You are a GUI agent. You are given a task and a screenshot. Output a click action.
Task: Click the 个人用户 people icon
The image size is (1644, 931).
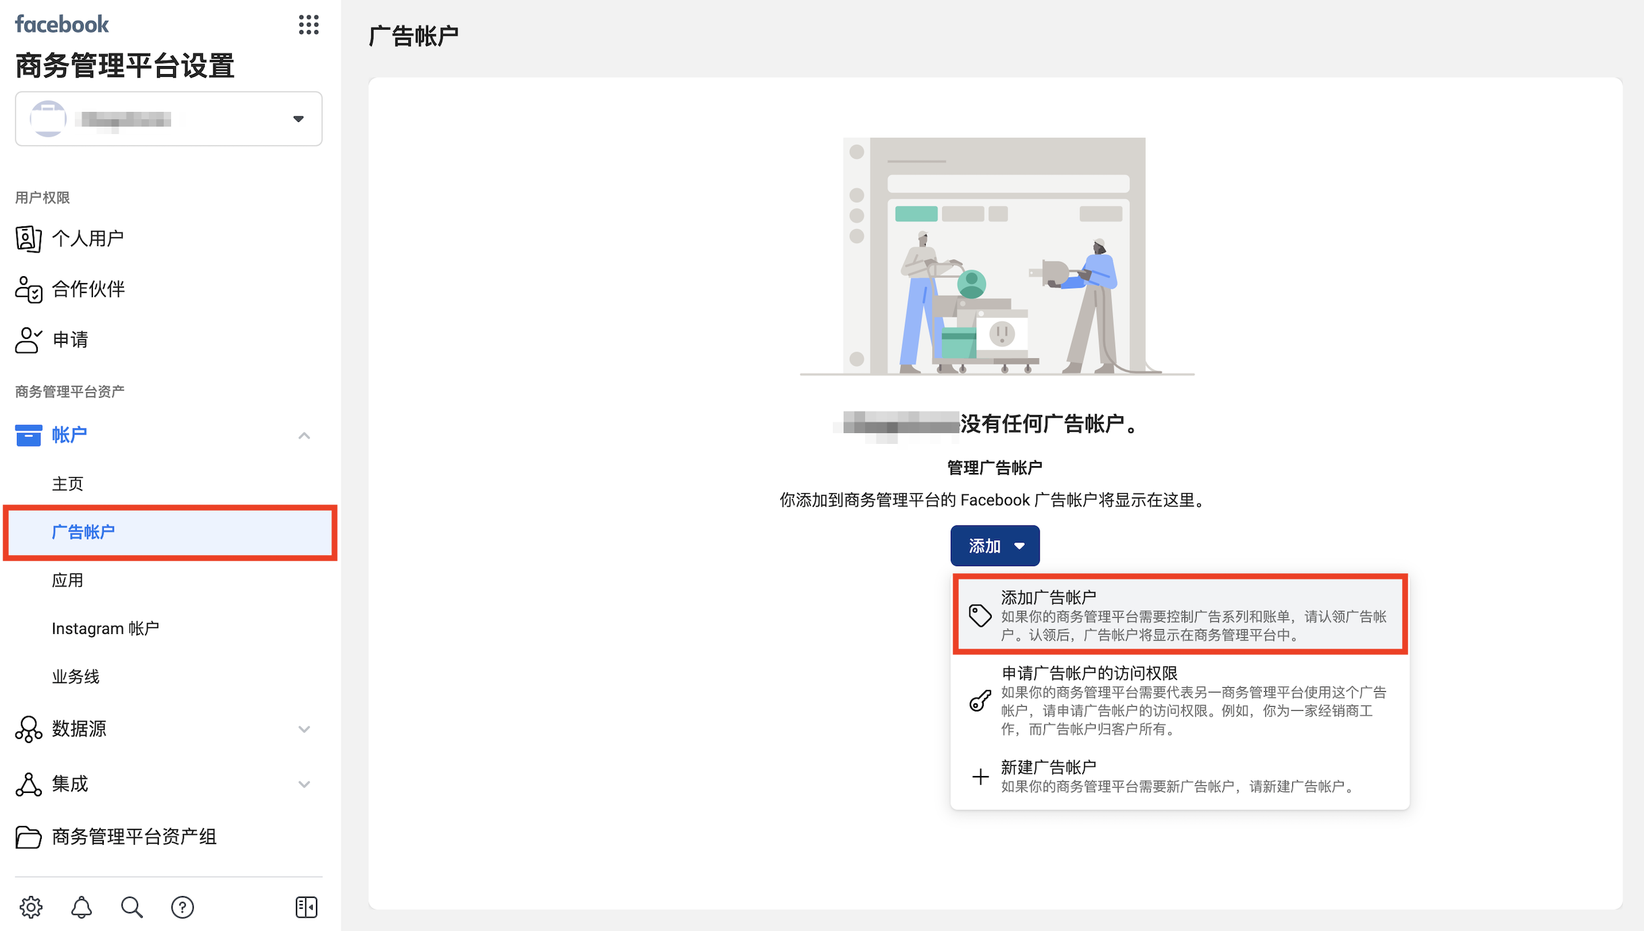(28, 238)
